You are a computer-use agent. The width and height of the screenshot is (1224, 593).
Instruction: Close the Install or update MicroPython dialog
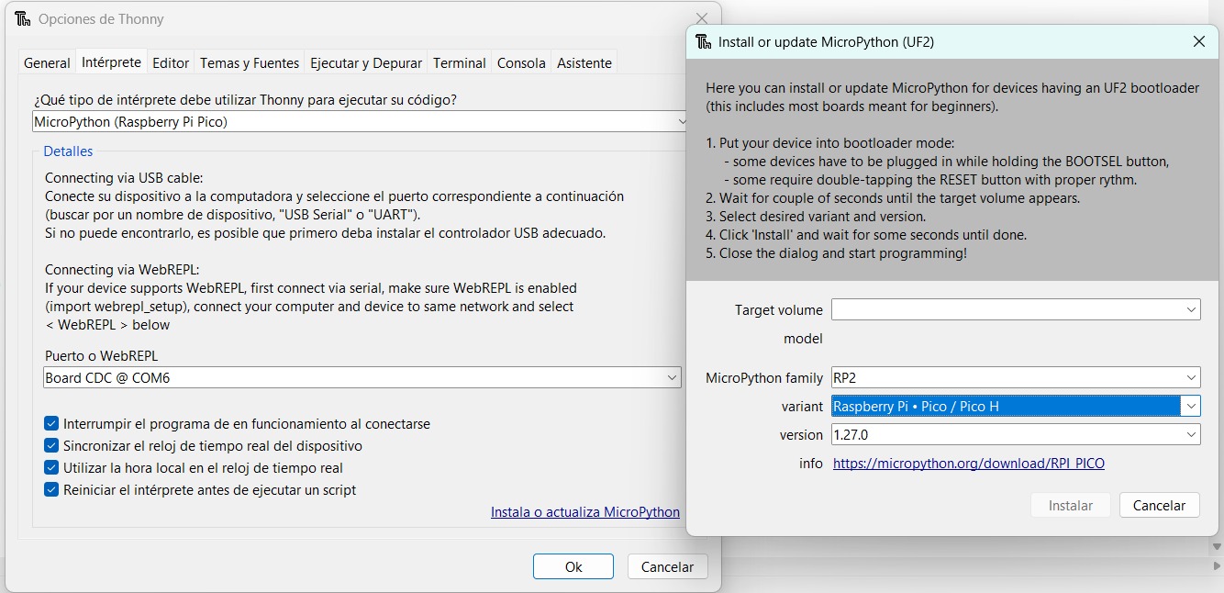[x=1198, y=41]
